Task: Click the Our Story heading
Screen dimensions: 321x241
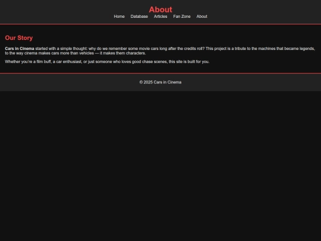Action: click(x=19, y=38)
